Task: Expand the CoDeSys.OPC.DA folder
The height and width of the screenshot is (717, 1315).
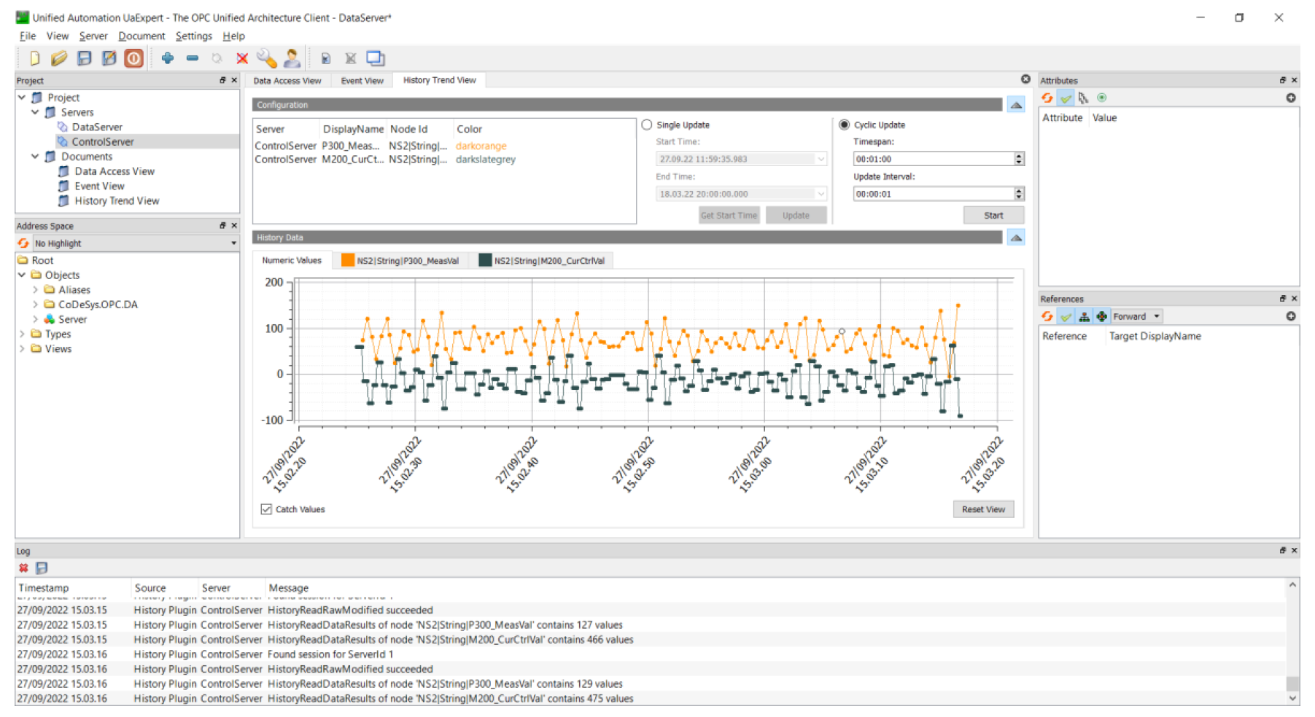Action: (x=35, y=305)
